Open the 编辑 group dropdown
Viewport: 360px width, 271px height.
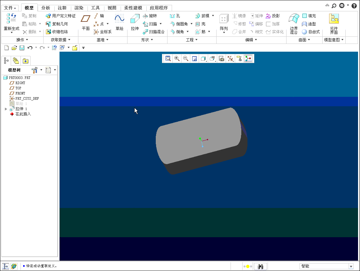click(x=251, y=40)
